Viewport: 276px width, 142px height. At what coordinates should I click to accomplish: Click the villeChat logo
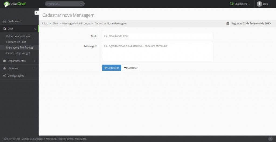coord(15,4)
